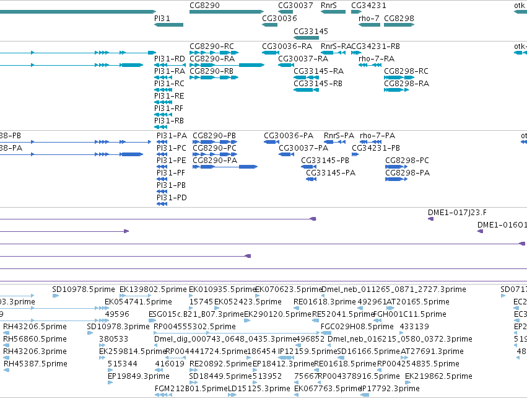Viewport: 527px width, 398px height.
Task: Click the FGM212B01.5prime EST label
Action: (191, 389)
